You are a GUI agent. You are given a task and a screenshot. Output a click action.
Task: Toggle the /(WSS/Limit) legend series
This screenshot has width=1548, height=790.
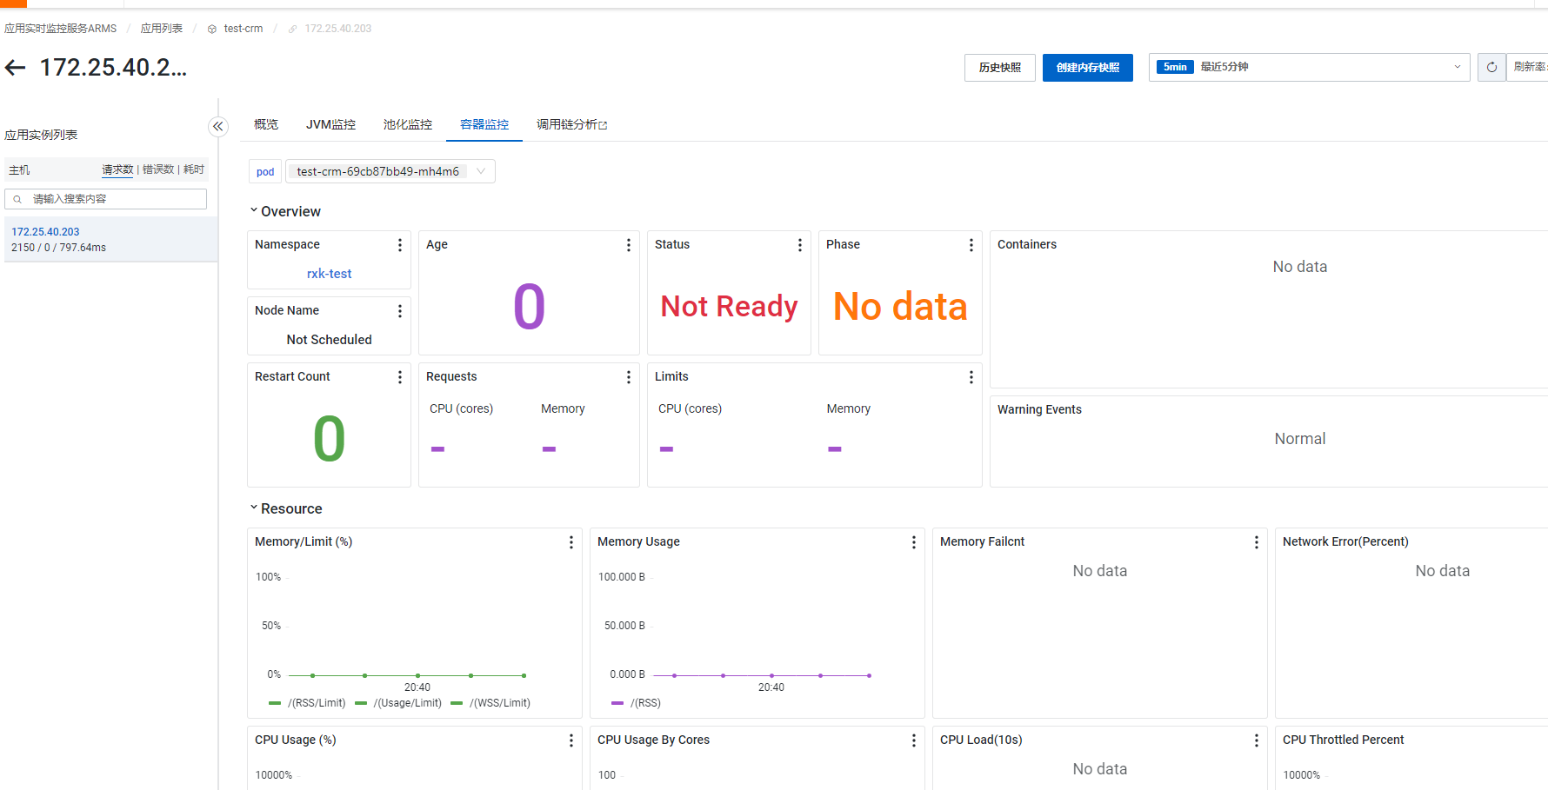[490, 703]
